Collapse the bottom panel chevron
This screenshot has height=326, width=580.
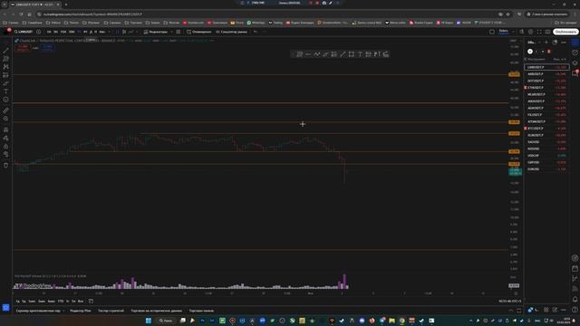coord(511,311)
